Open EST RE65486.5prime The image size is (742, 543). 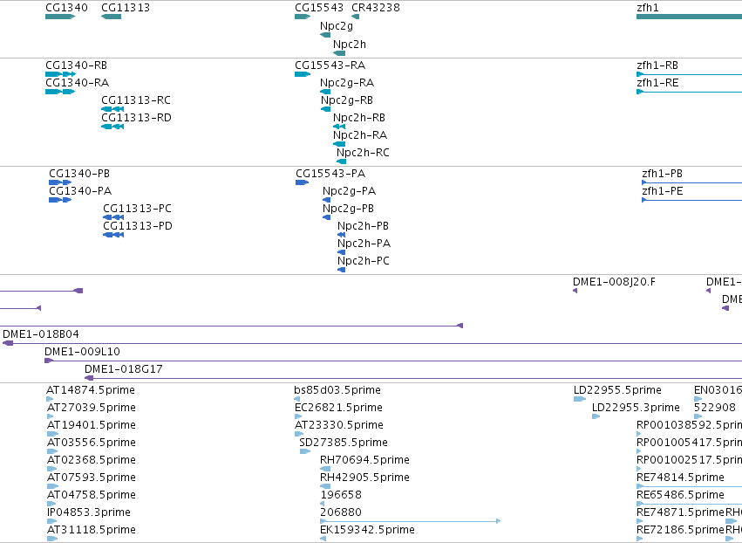680,495
